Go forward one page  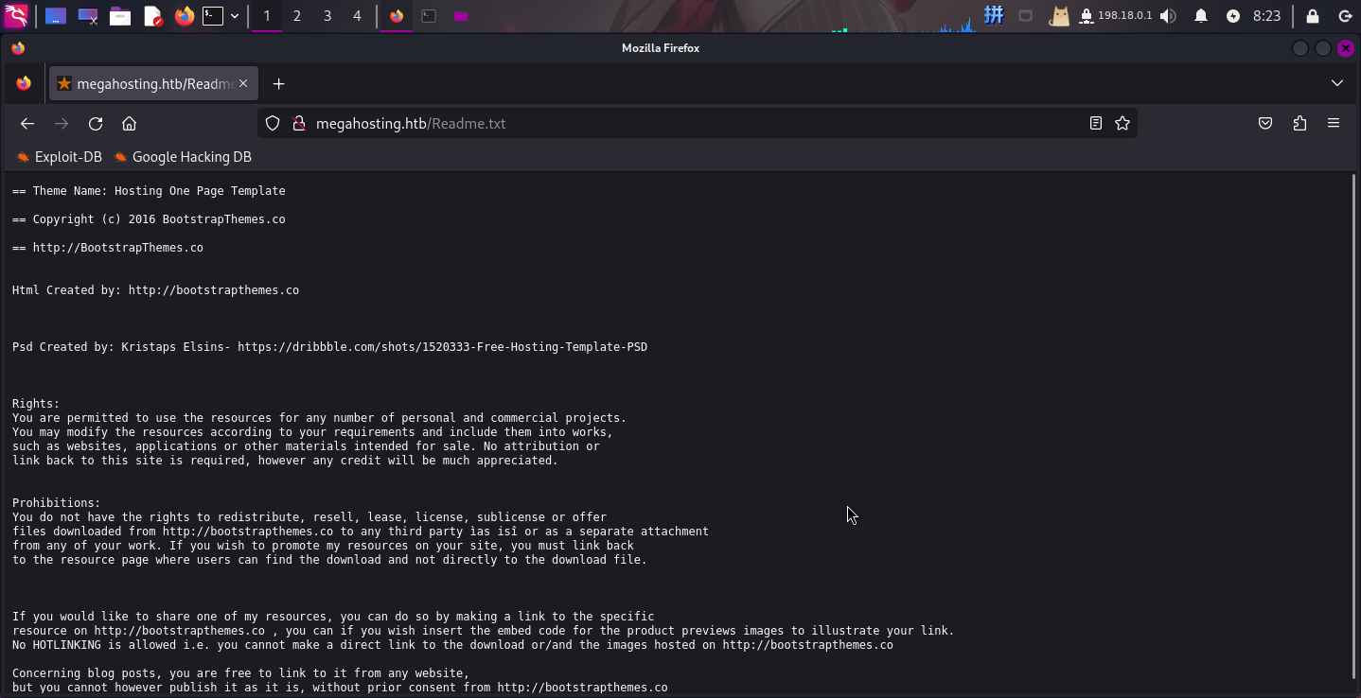point(62,123)
